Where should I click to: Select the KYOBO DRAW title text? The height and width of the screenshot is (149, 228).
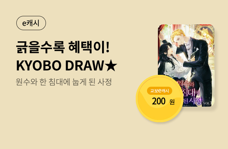[60, 66]
